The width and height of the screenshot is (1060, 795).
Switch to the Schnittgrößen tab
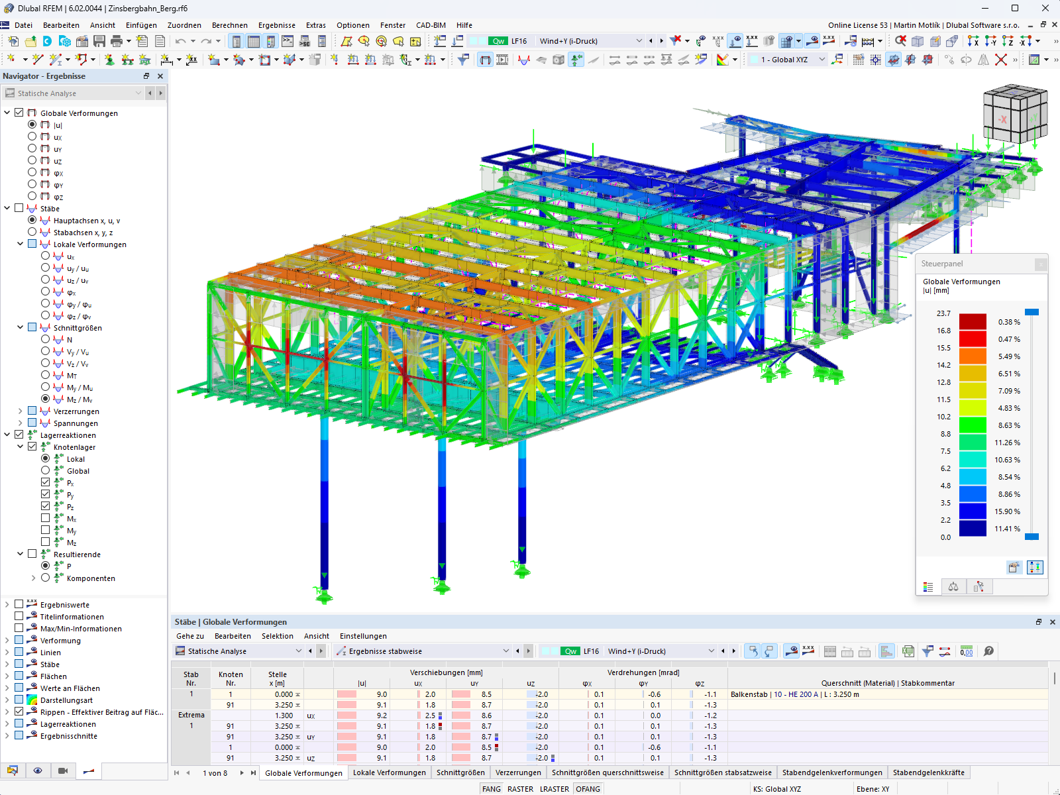click(x=459, y=772)
